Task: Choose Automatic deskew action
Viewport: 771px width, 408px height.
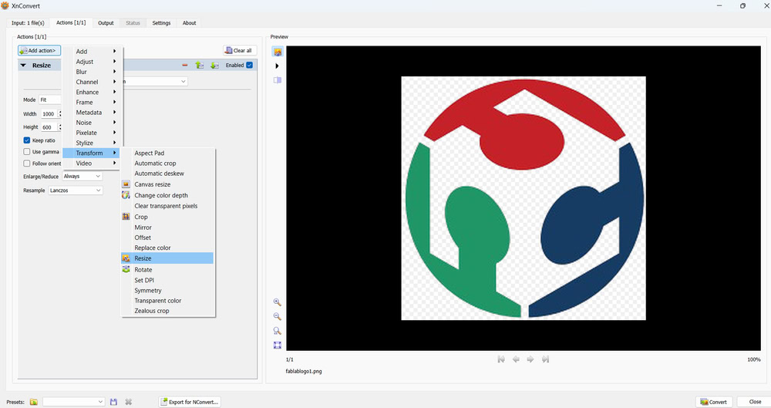Action: [167, 174]
